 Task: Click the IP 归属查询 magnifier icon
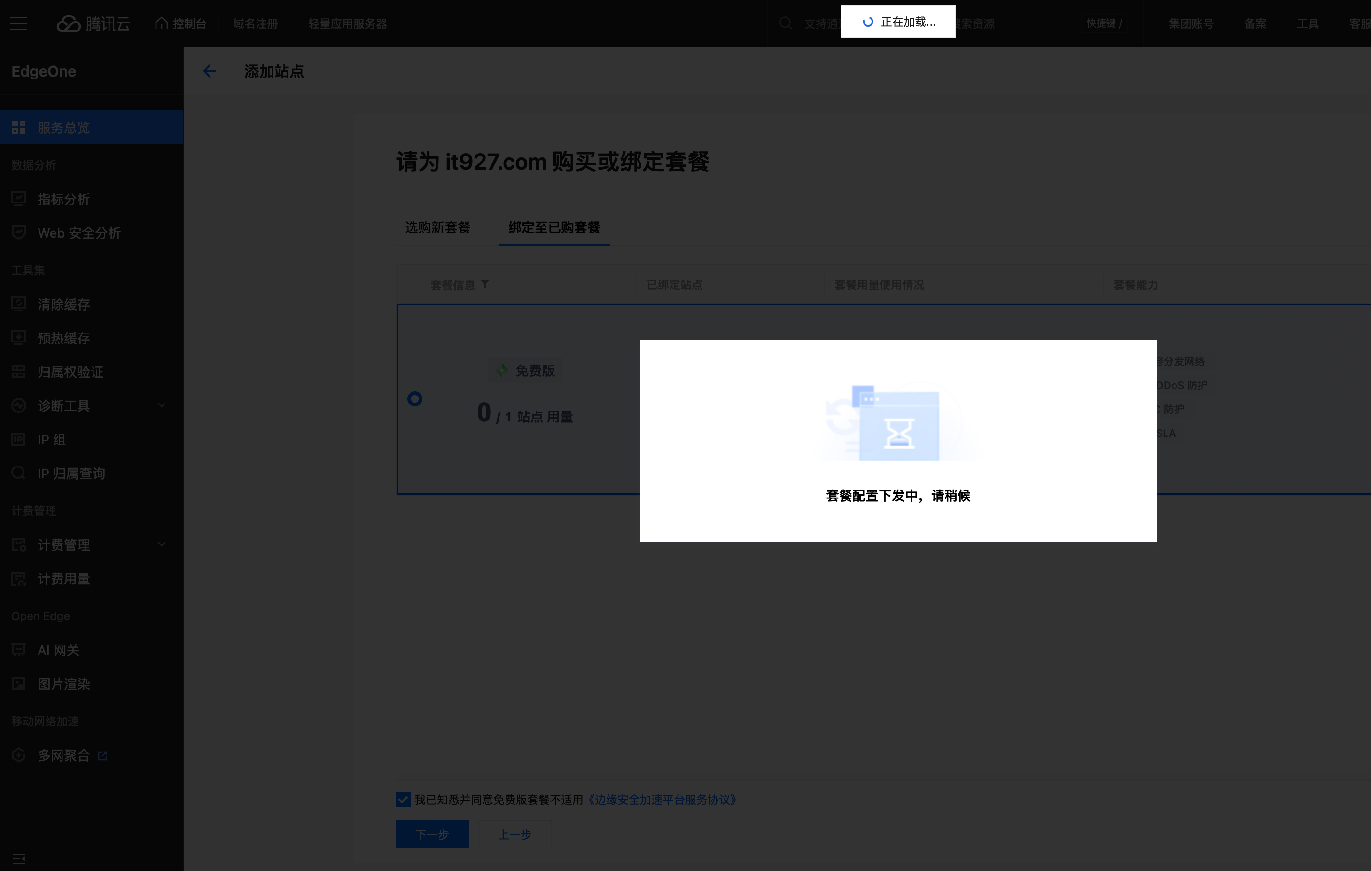coord(19,473)
